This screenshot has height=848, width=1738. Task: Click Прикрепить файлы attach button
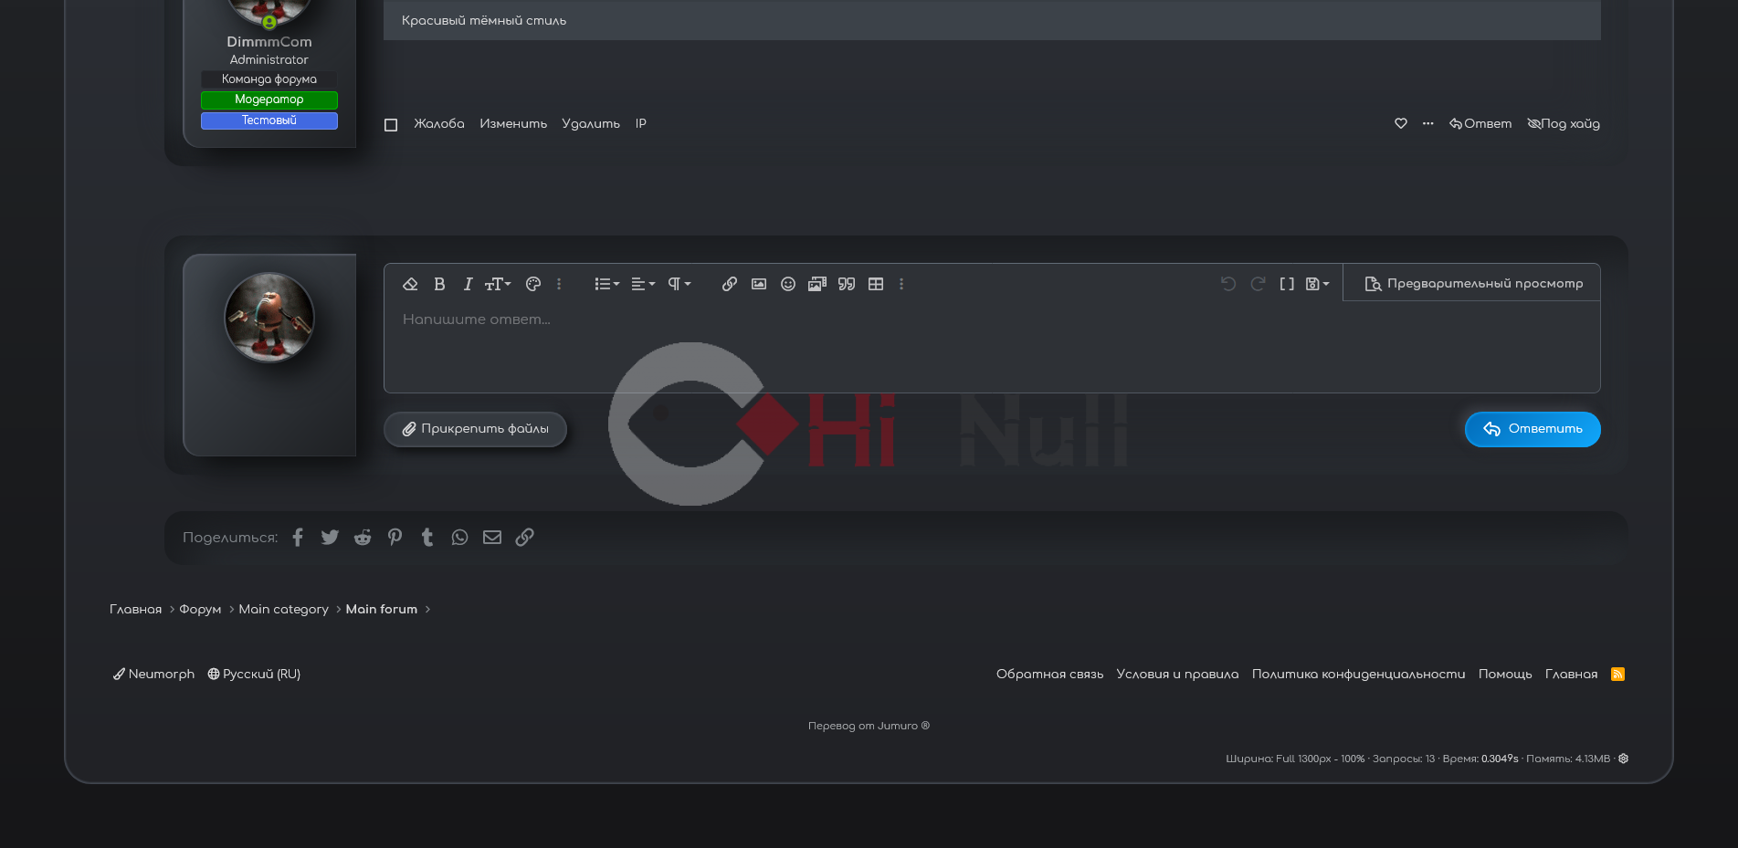coord(475,429)
